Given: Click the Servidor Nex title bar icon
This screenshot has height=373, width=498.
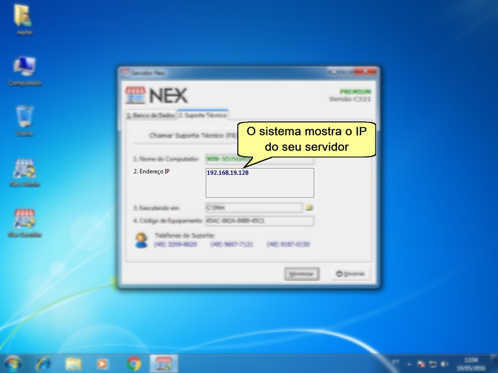Looking at the screenshot, I should [125, 73].
